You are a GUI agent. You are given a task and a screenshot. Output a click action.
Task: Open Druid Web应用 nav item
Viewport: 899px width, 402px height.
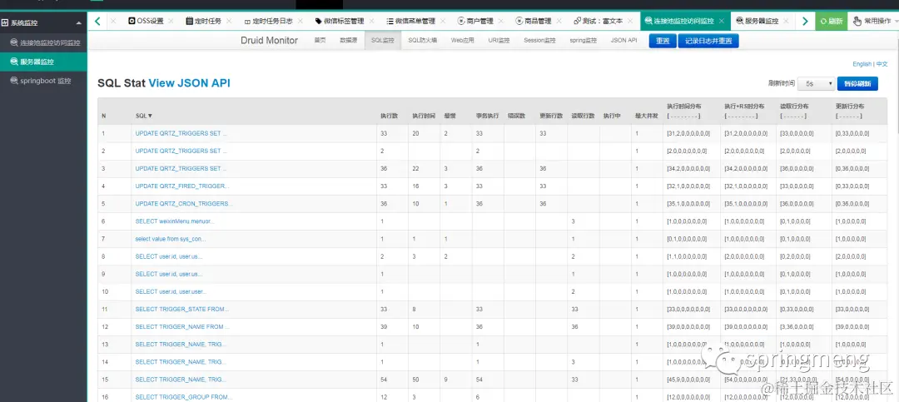tap(462, 41)
